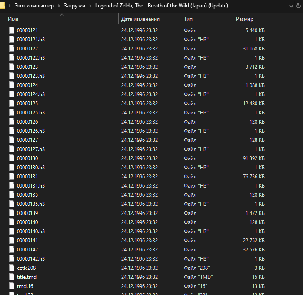Screen dimensions: 303x295
Task: Click the Файл "16" type cell
Action: click(195, 286)
